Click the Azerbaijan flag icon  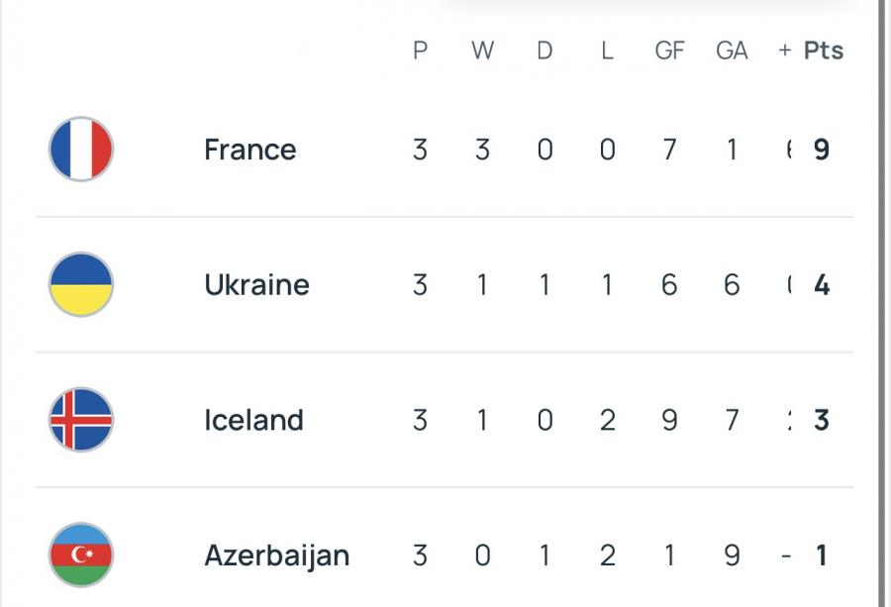point(81,556)
